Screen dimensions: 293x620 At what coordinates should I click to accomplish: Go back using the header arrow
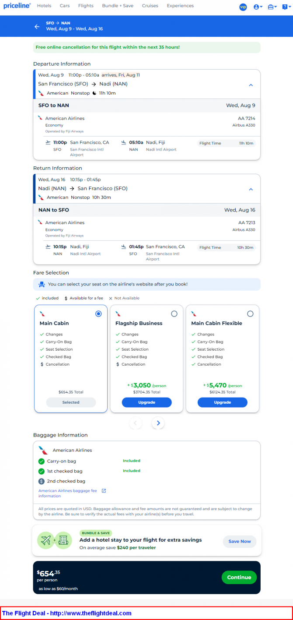pyautogui.click(x=37, y=26)
